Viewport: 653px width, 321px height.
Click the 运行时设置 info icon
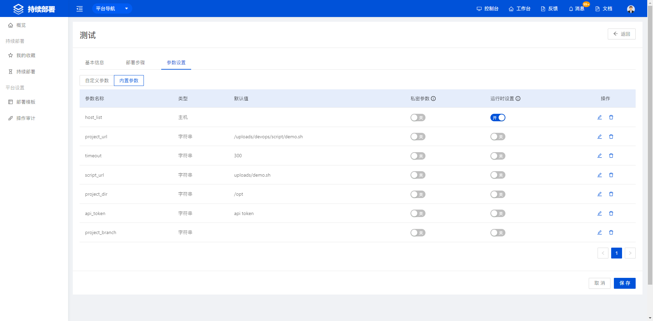[x=518, y=99]
